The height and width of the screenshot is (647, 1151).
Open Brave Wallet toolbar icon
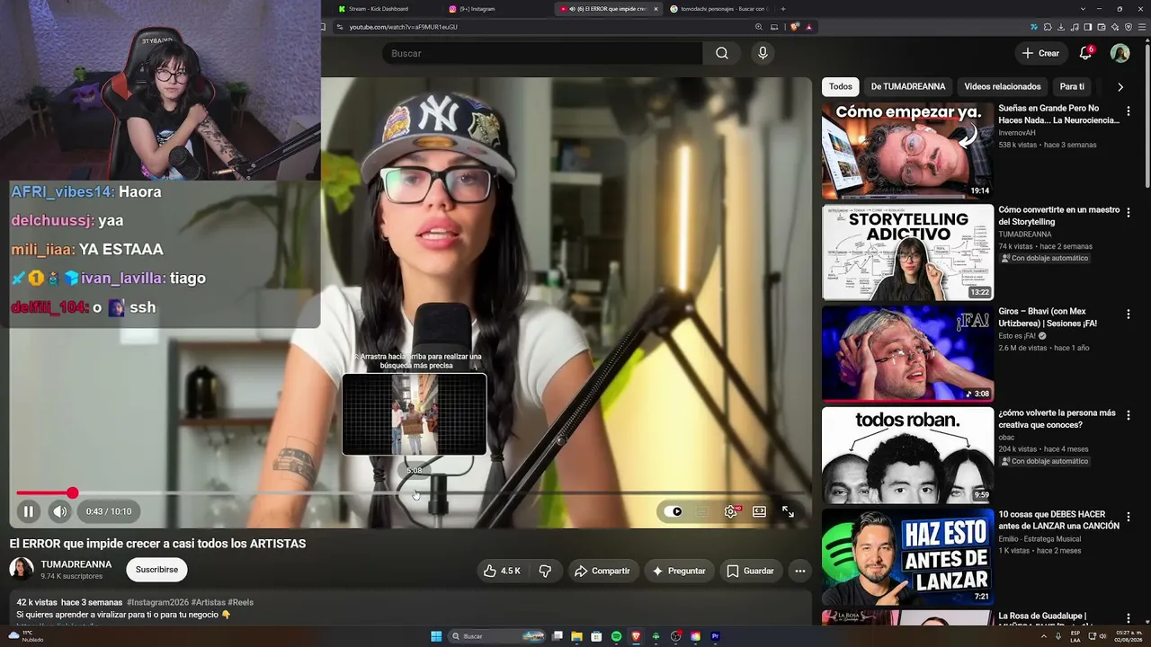1102,27
